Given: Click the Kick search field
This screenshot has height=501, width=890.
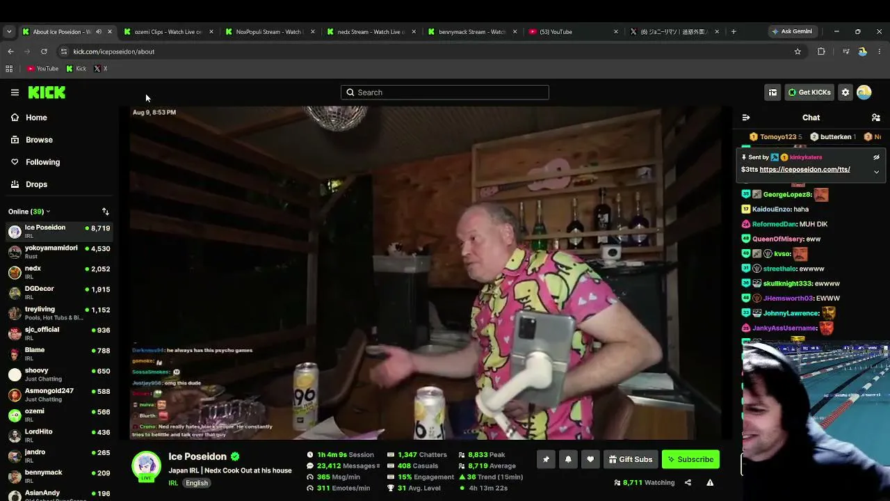Looking at the screenshot, I should tap(445, 92).
